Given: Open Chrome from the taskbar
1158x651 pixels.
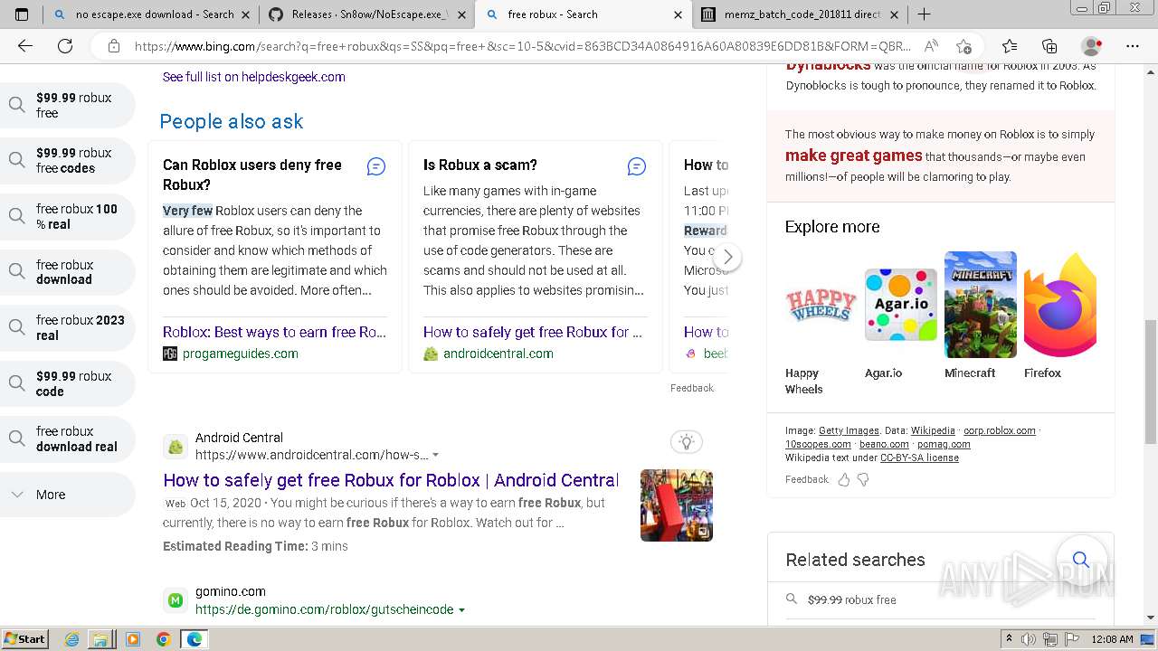Looking at the screenshot, I should click(x=163, y=639).
